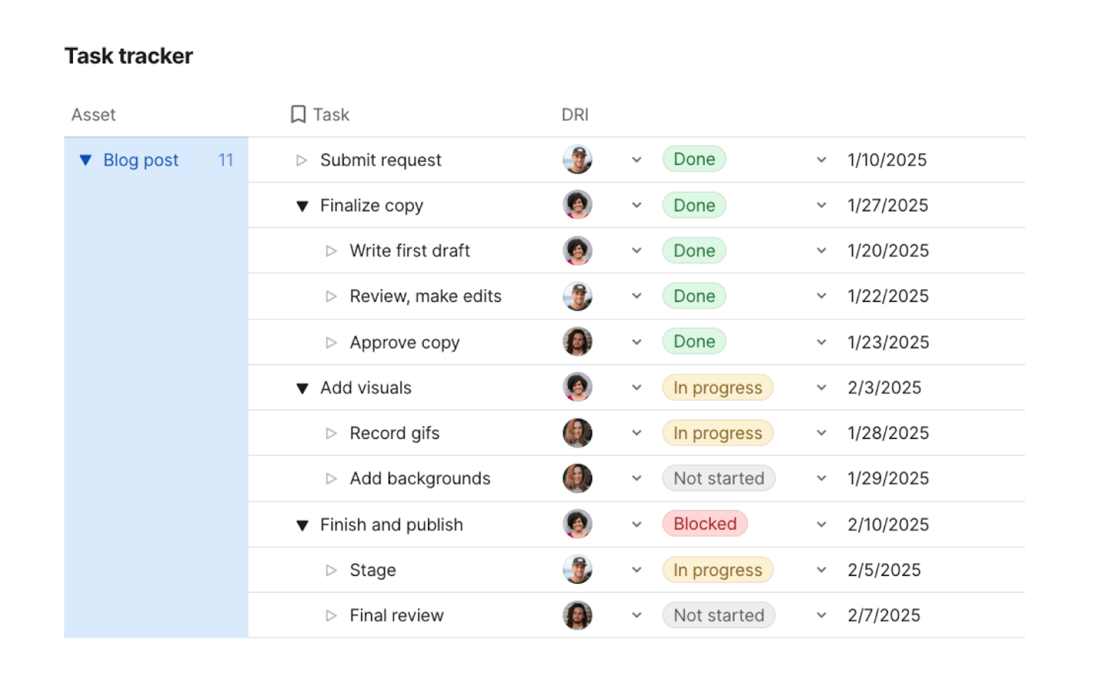
Task: Click DRI avatar for Final review row
Action: pos(577,615)
